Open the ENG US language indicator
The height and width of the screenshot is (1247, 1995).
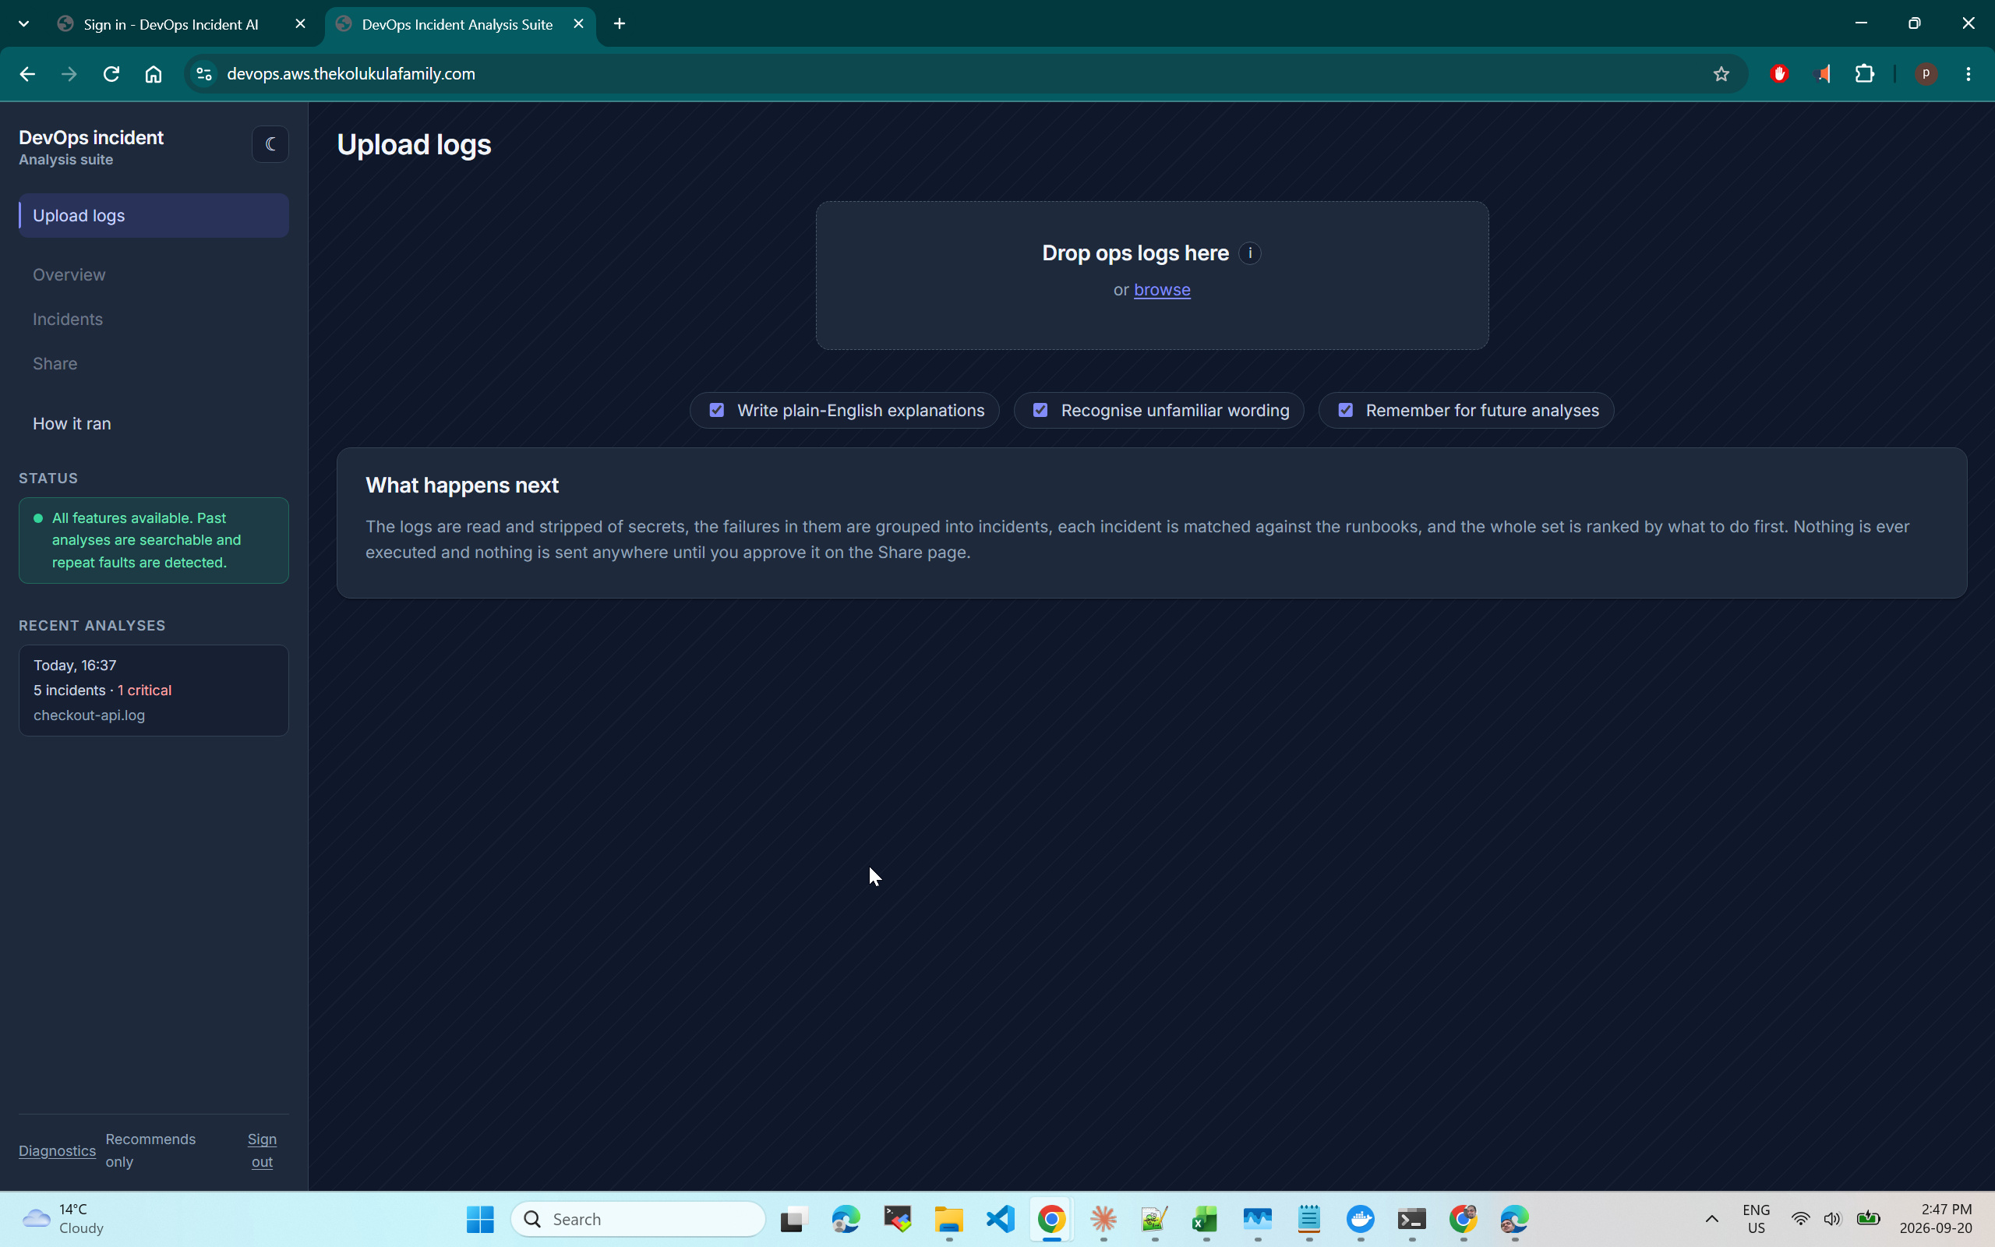[x=1756, y=1219]
